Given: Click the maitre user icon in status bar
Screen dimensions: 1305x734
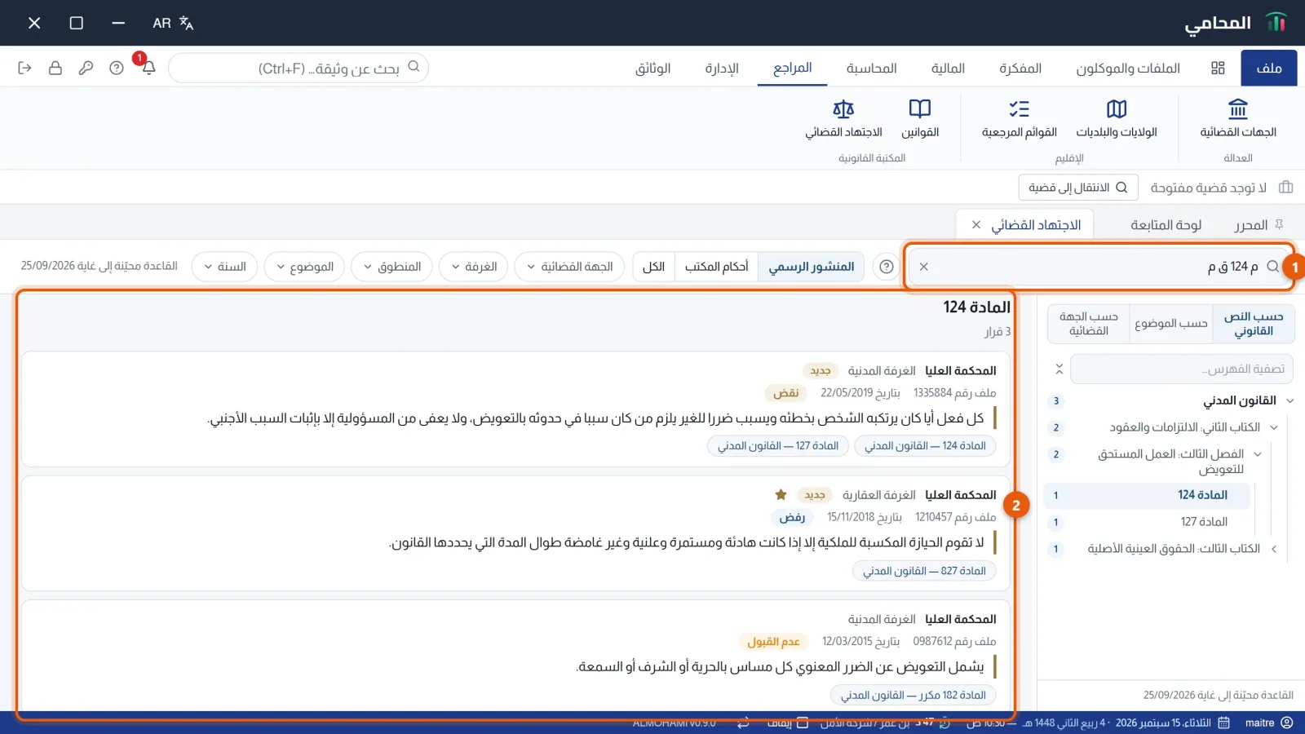Looking at the screenshot, I should pos(1287,723).
